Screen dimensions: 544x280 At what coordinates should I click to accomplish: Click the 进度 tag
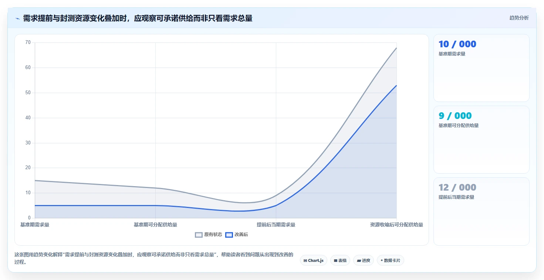[364, 260]
